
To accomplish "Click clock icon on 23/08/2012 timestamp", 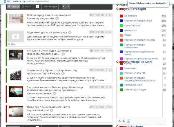I will pyautogui.click(x=91, y=70).
